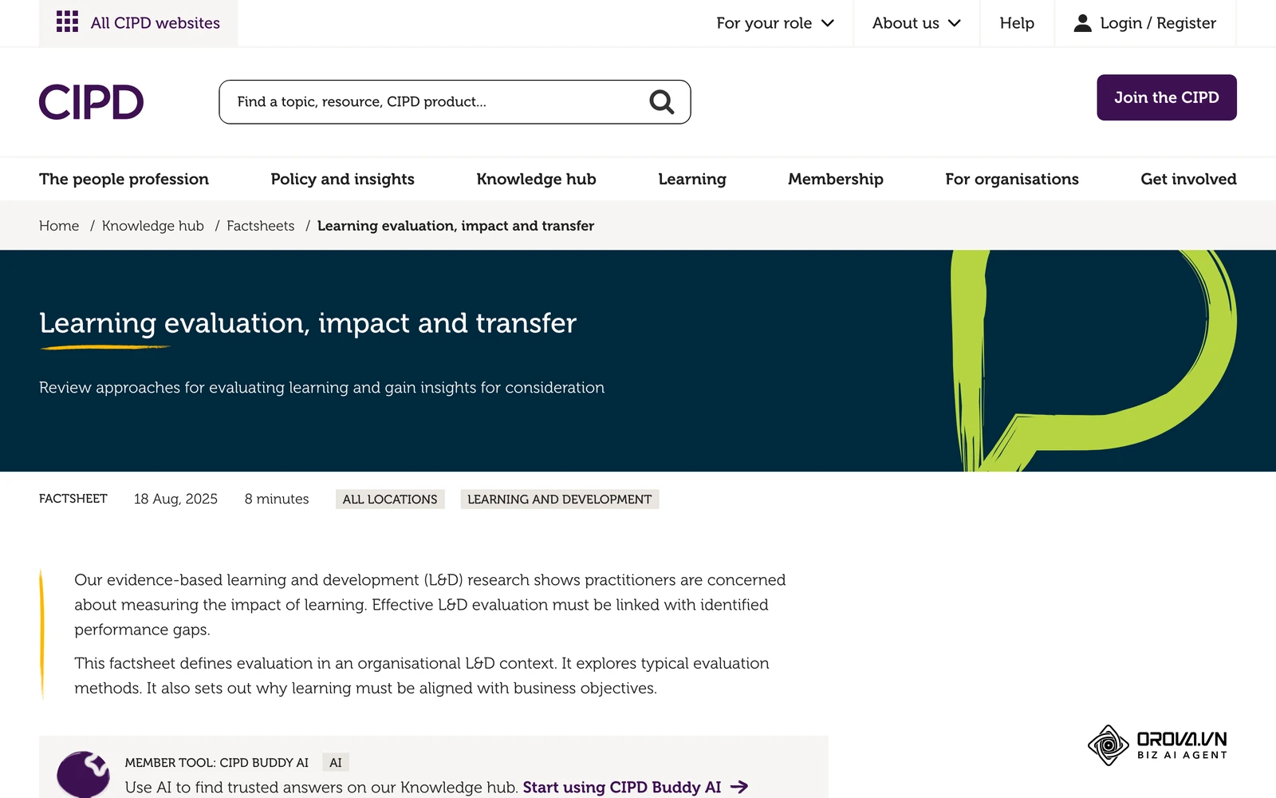
Task: Click the Learning evaluation, impact and transfer heading
Action: tap(308, 323)
